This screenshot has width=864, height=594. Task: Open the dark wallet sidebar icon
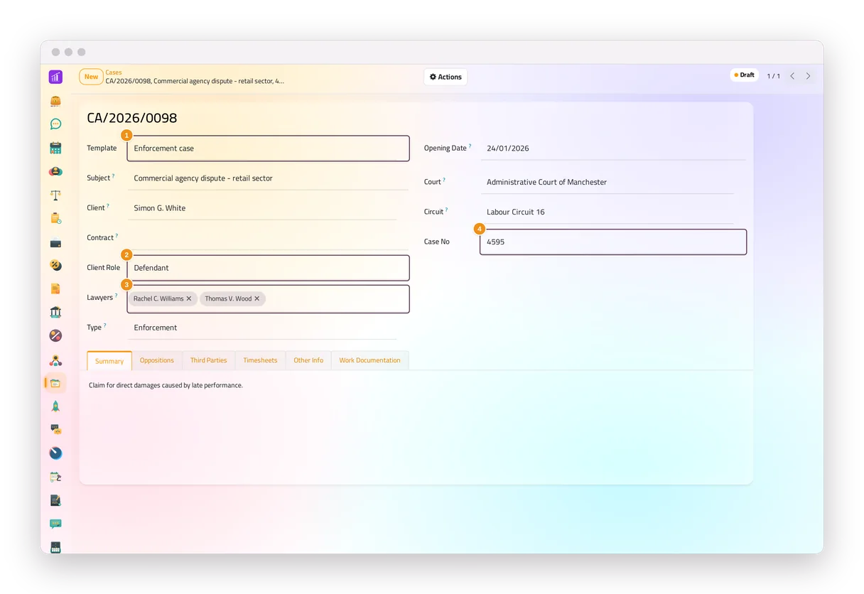pos(55,242)
